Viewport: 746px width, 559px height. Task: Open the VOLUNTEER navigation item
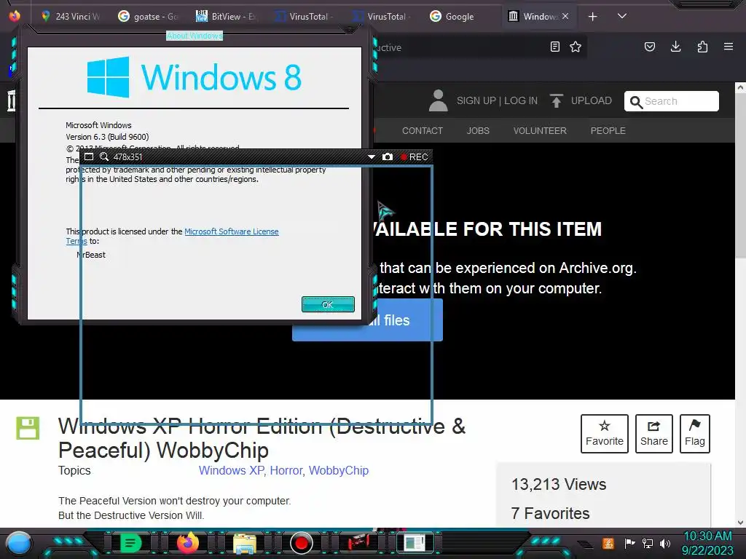point(540,131)
